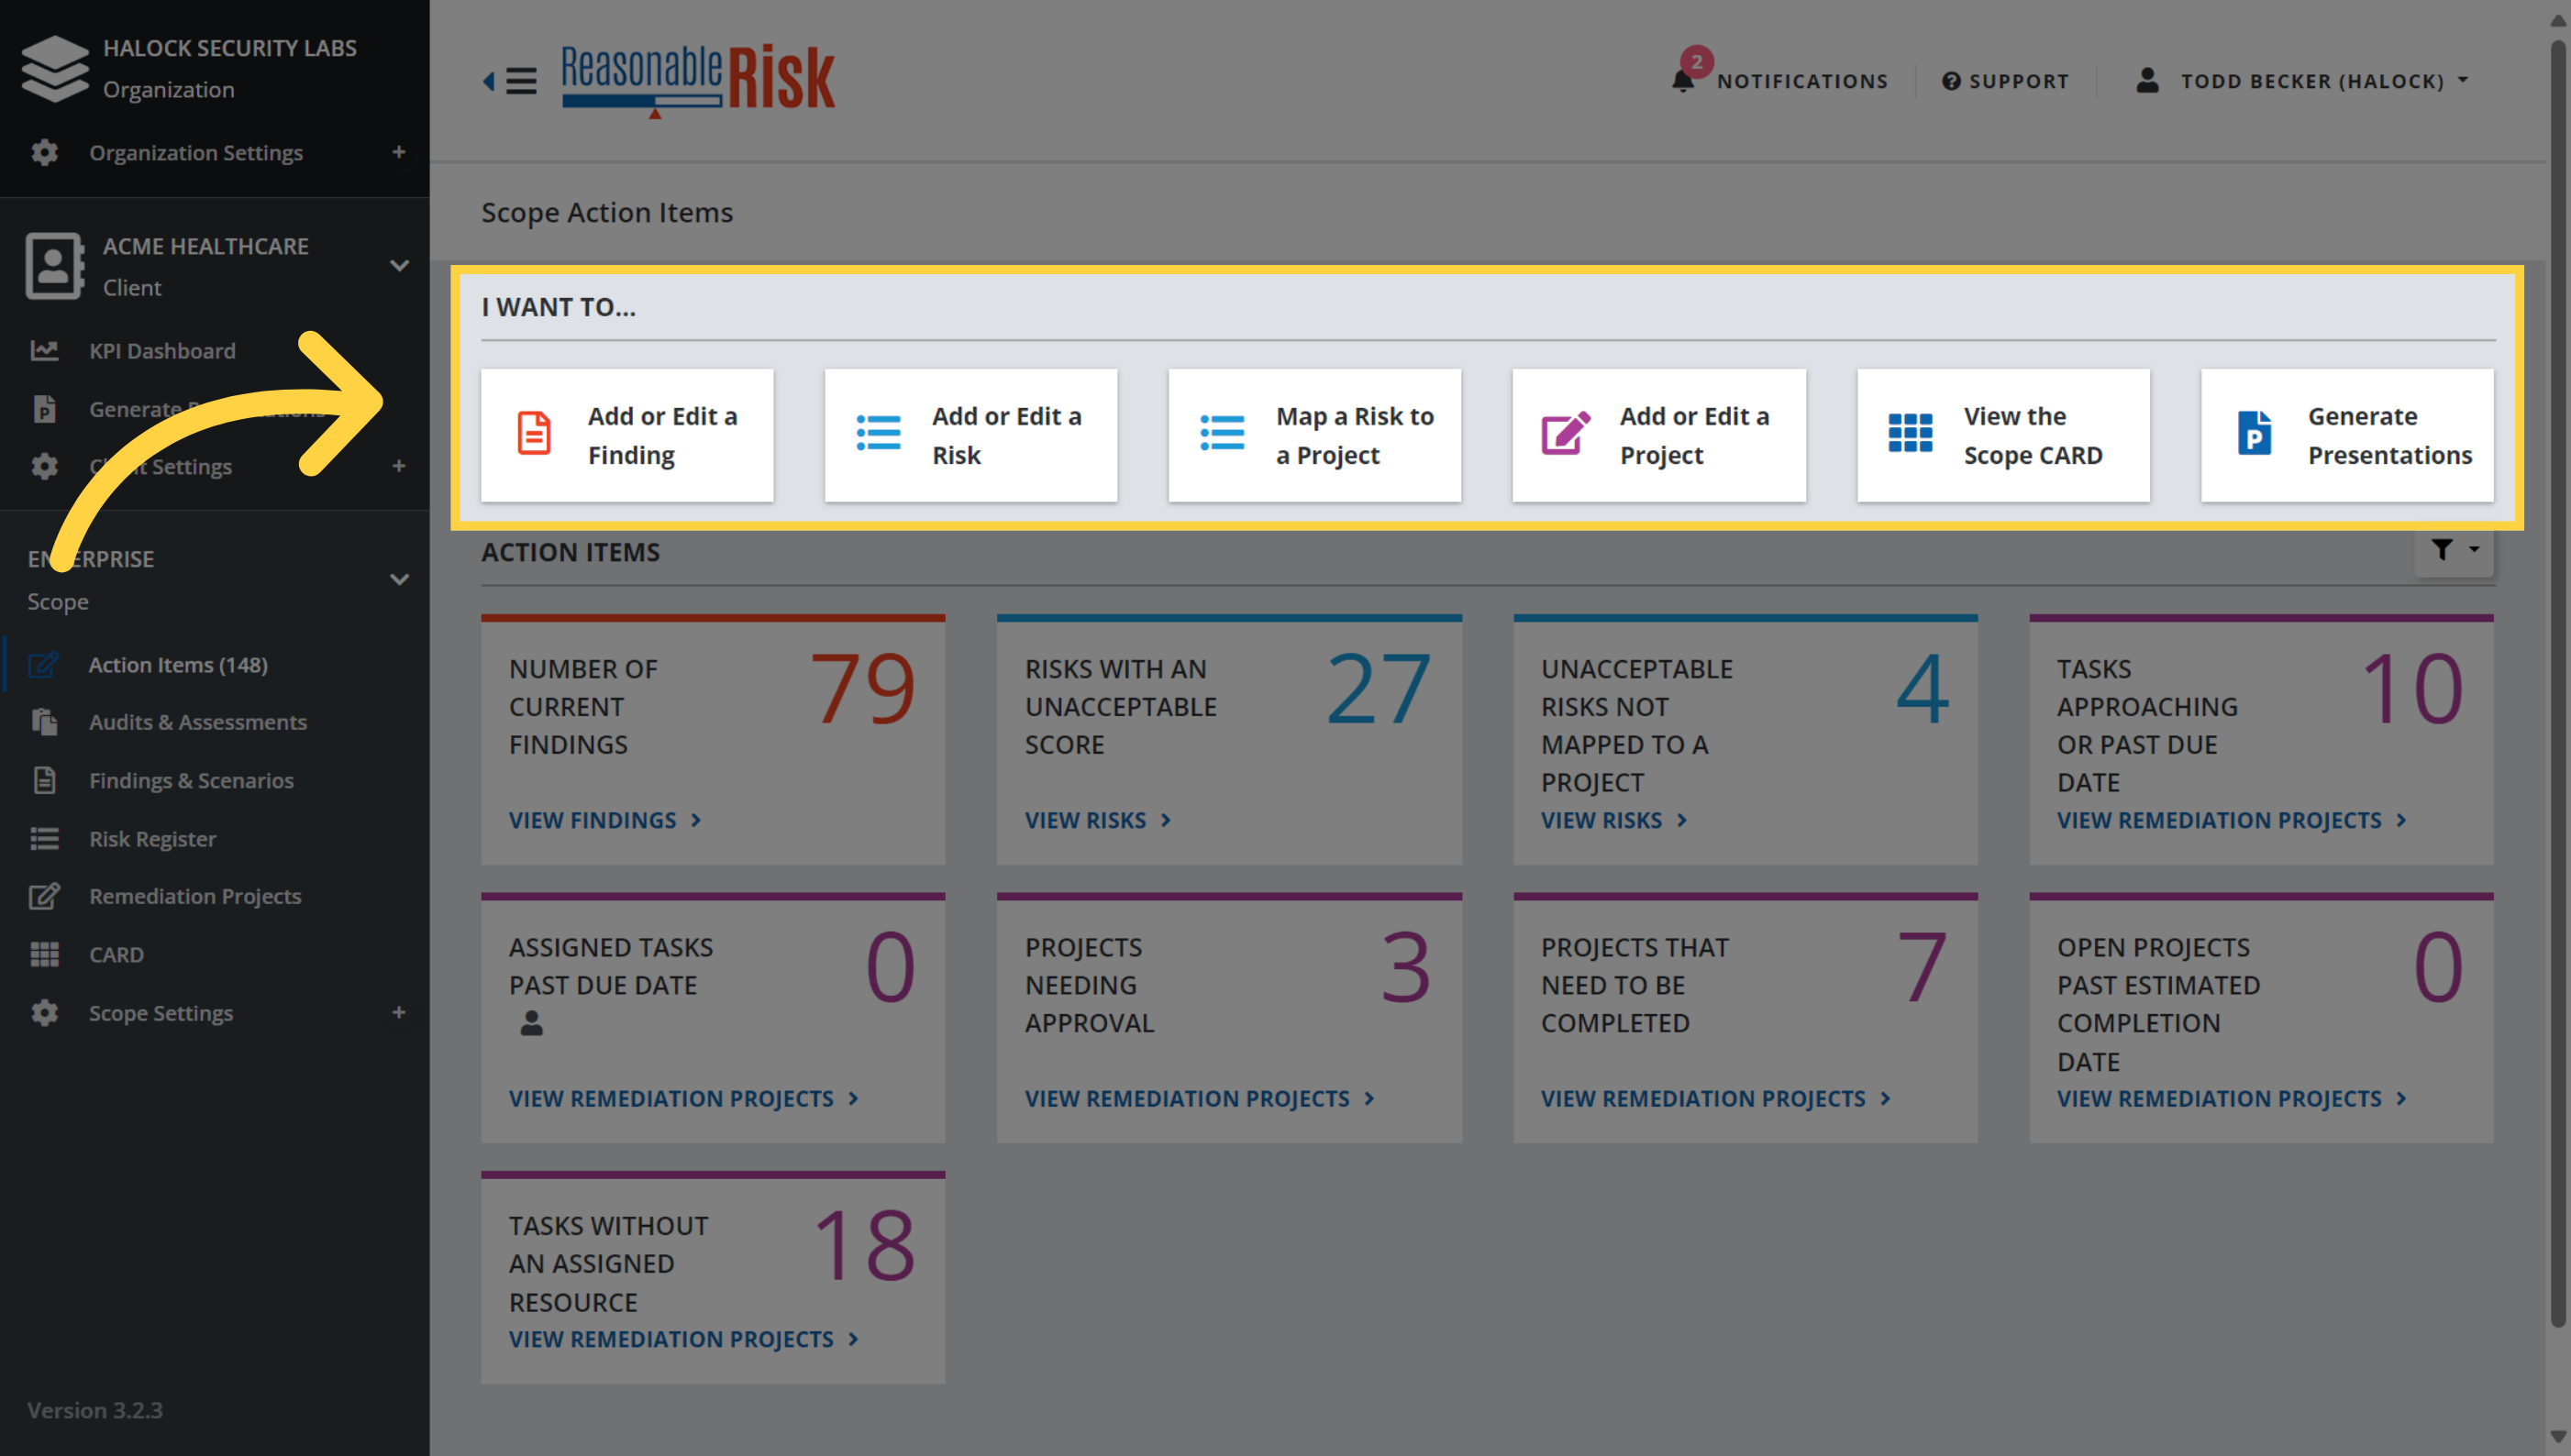This screenshot has height=1456, width=2571.
Task: Click the scrollbar down arrow
Action: coord(2558,1438)
